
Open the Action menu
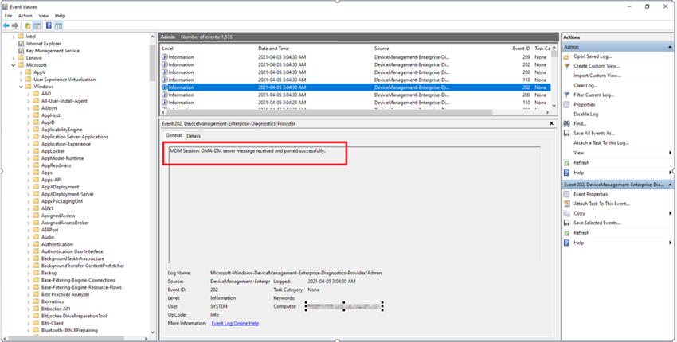click(x=25, y=16)
